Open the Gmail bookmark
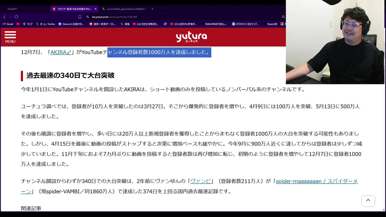This screenshot has width=386, height=217. point(8,24)
